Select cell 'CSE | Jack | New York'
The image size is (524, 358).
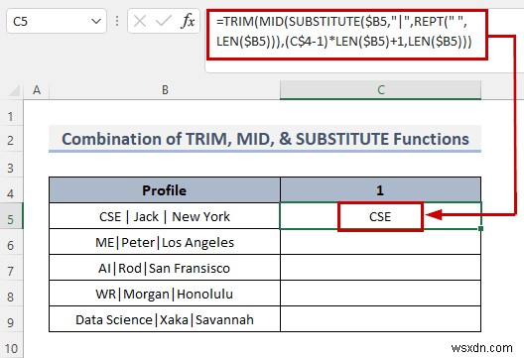click(x=165, y=216)
